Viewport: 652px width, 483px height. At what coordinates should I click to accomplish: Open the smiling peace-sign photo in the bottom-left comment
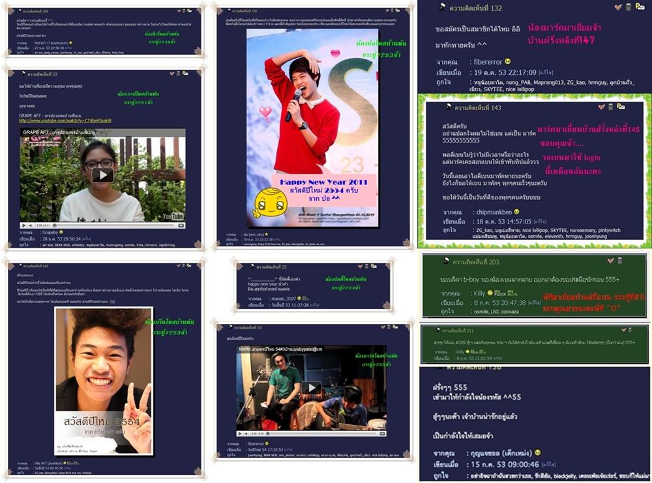[104, 381]
